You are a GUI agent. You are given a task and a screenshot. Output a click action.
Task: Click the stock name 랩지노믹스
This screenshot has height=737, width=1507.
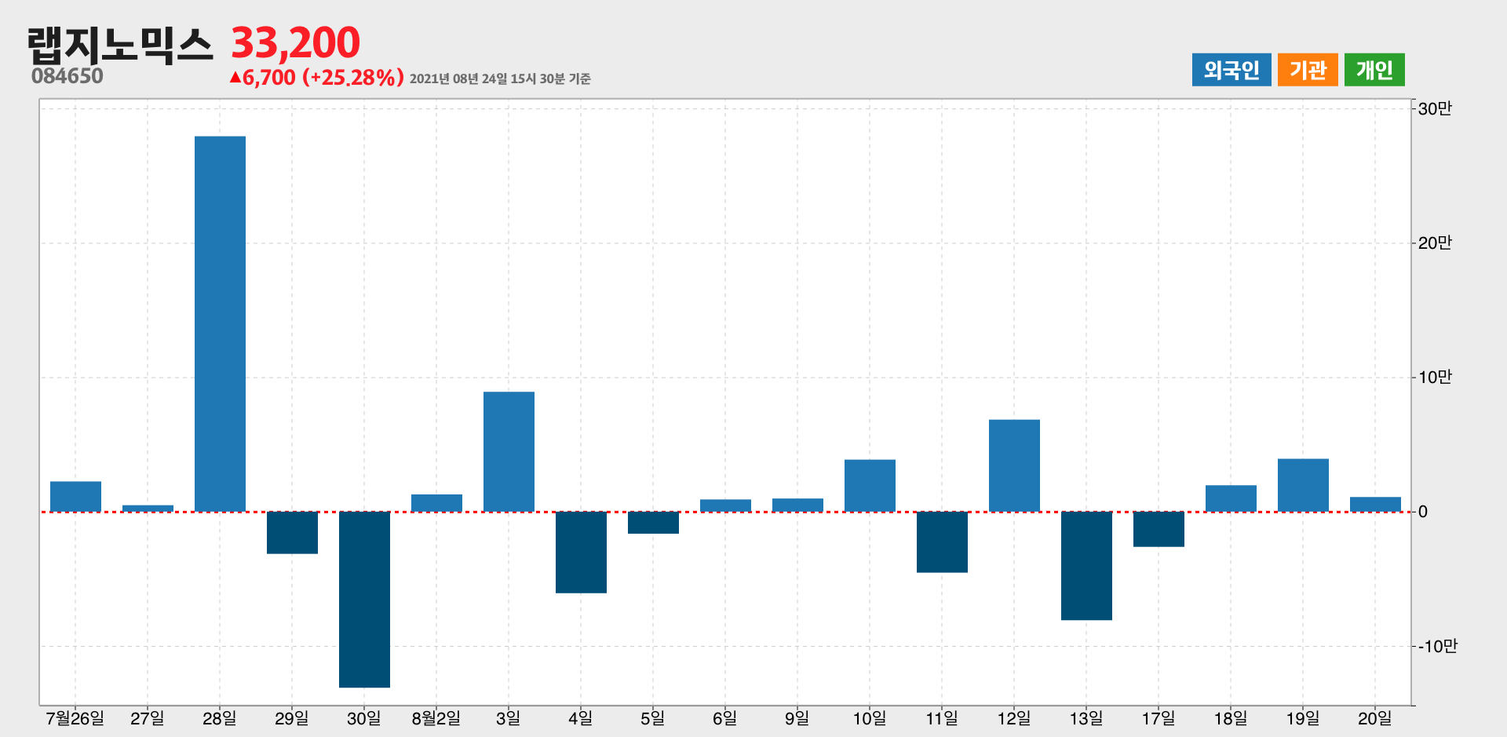120,46
